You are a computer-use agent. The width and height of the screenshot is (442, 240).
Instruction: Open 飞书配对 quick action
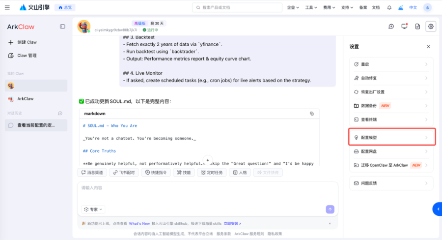(124, 173)
